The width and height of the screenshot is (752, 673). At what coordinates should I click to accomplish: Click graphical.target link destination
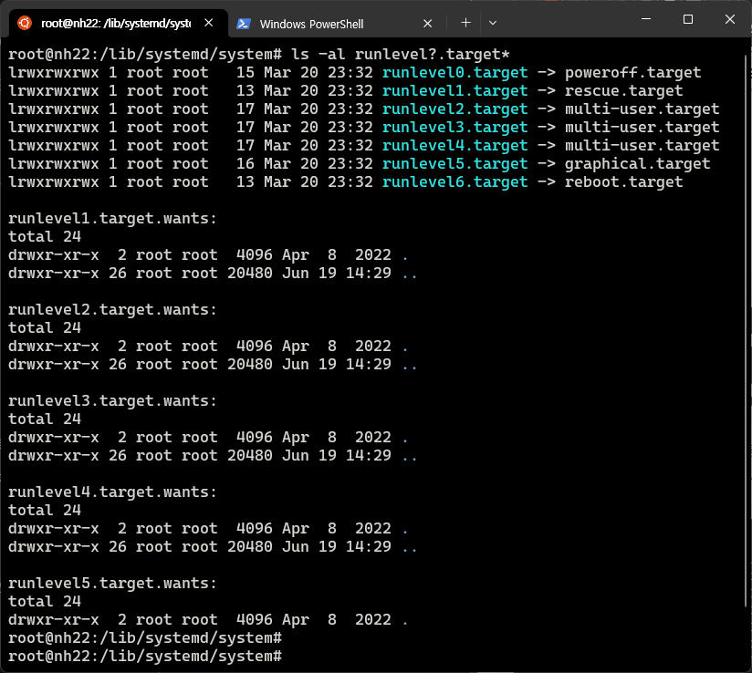coord(637,163)
